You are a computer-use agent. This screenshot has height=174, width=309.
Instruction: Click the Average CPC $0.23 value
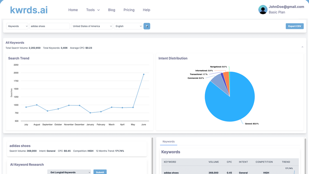tap(89, 48)
